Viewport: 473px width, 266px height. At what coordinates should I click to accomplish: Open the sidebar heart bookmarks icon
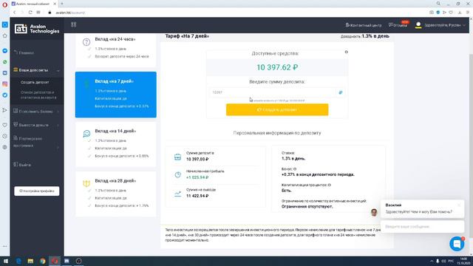[5, 125]
